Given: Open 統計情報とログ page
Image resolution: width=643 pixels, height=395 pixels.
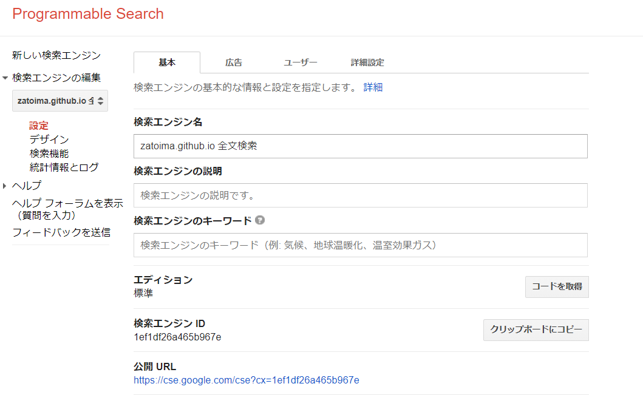Looking at the screenshot, I should tap(64, 167).
